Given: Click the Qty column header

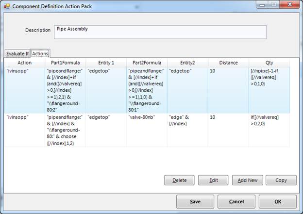Looking at the screenshot, I should (x=269, y=63).
